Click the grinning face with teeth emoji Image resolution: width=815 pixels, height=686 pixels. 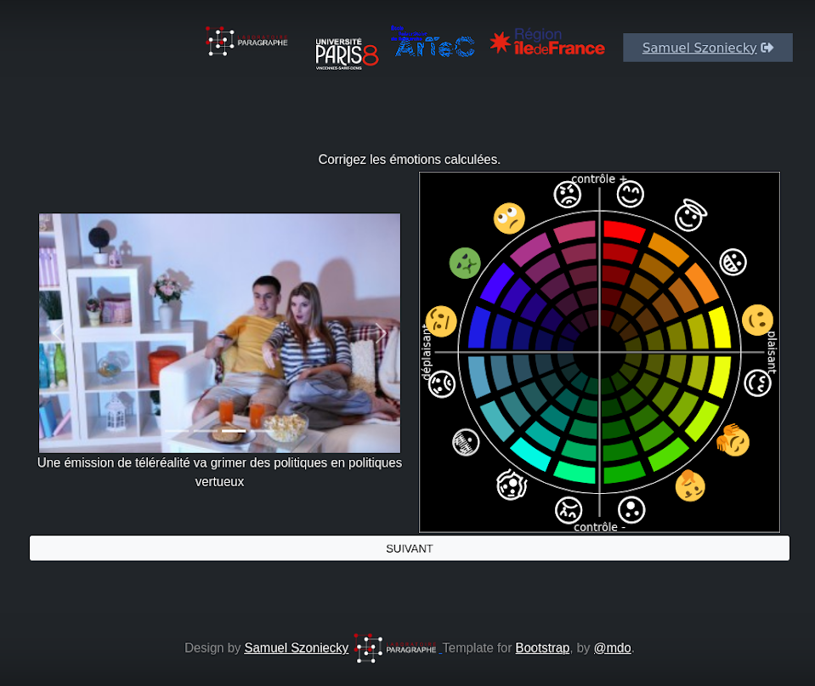click(x=733, y=262)
